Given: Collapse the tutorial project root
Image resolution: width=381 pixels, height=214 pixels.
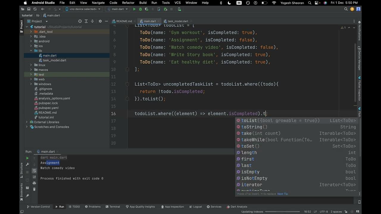Looking at the screenshot, I should click(x=27, y=27).
